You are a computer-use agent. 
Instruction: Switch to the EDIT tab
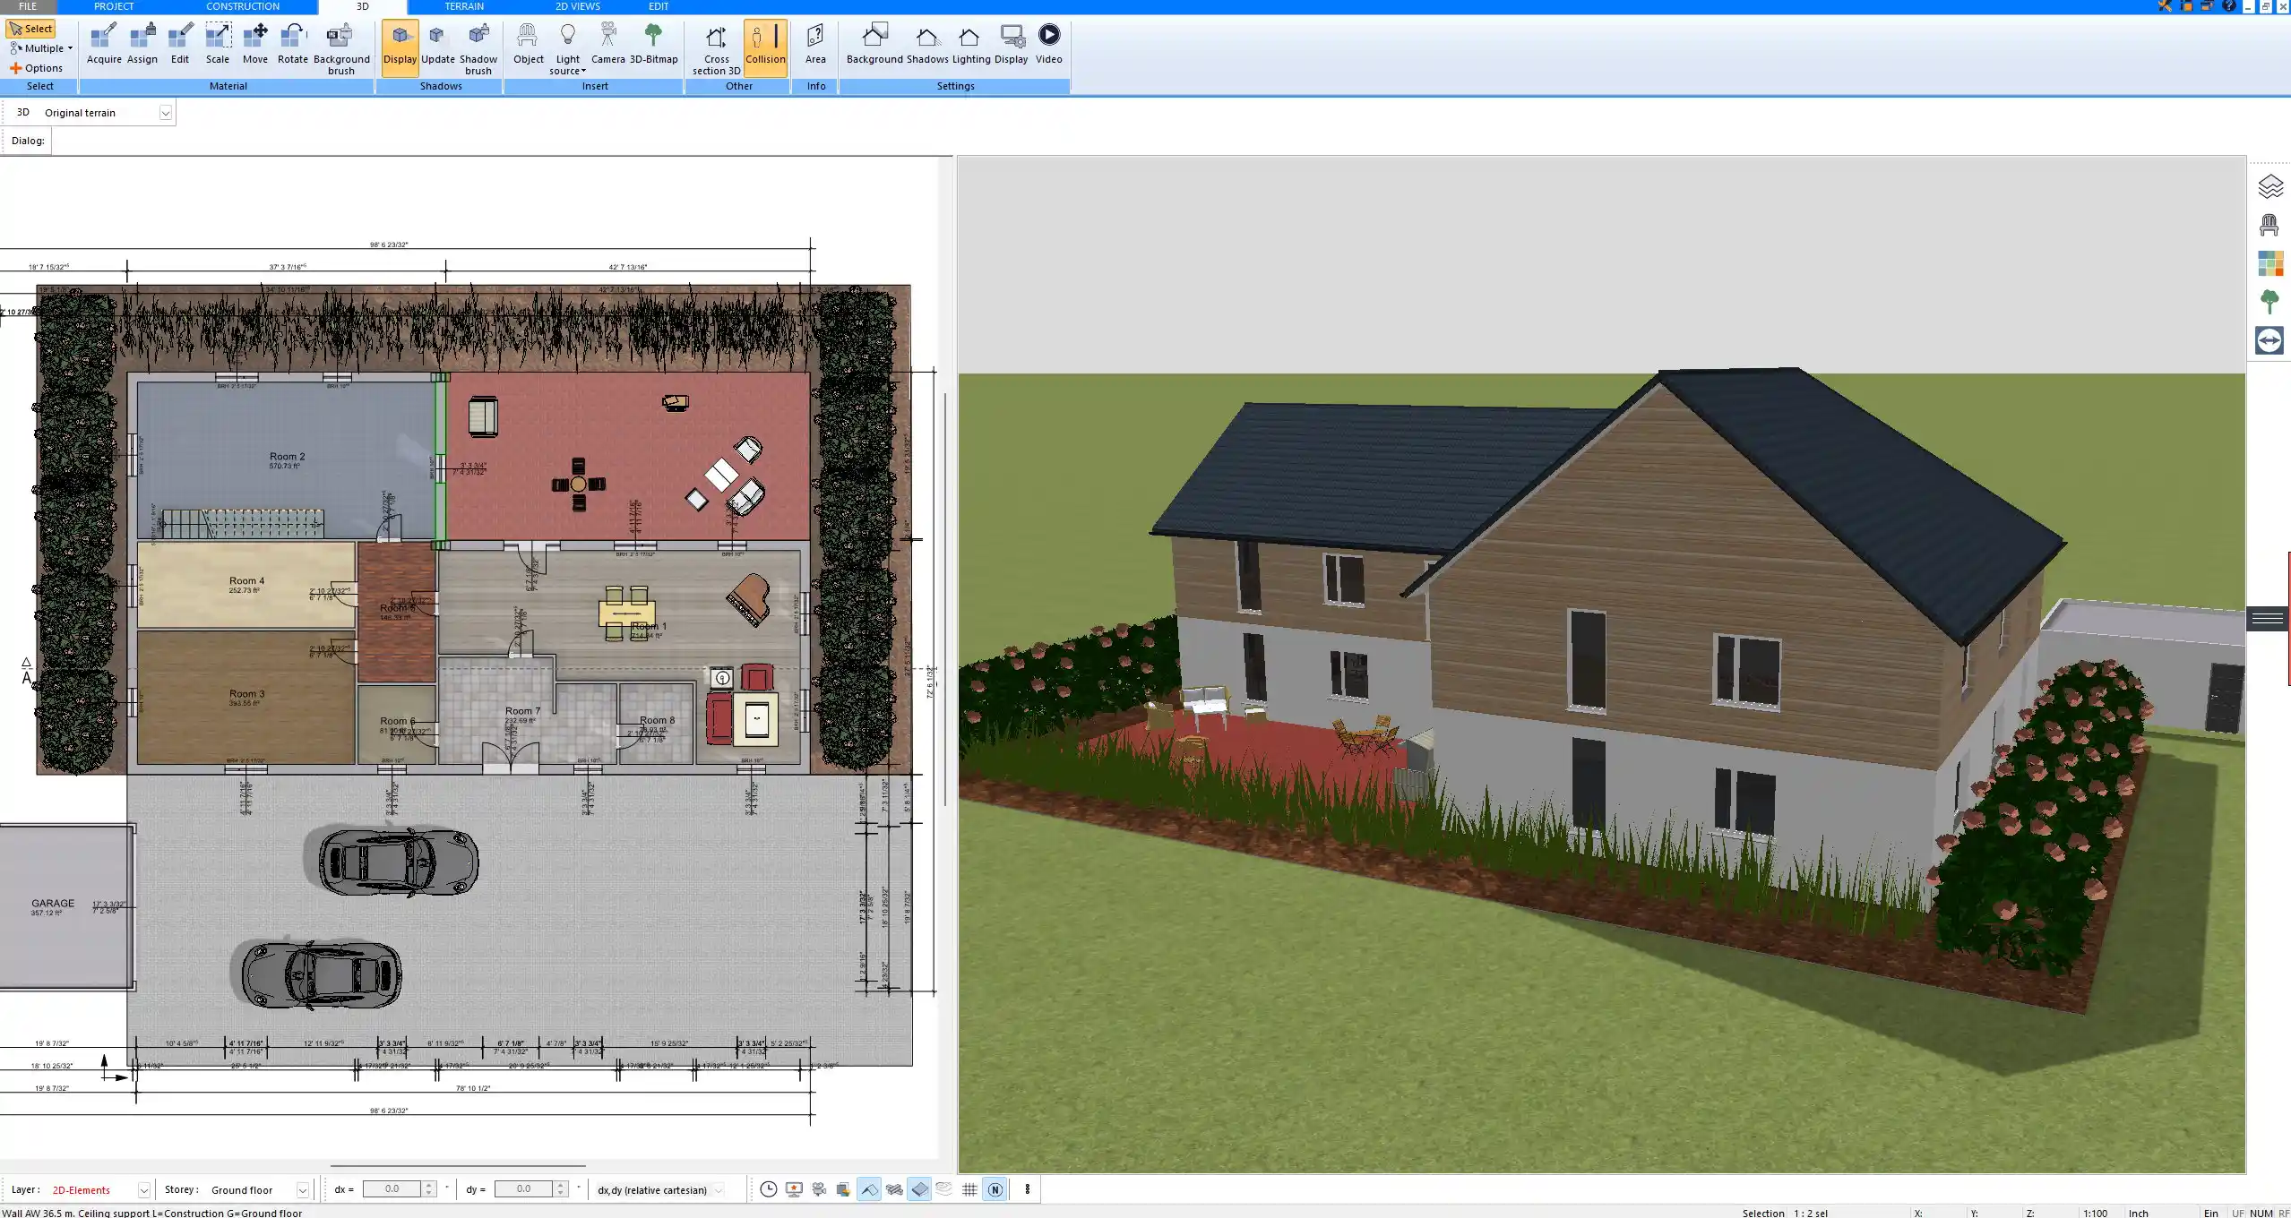[659, 6]
